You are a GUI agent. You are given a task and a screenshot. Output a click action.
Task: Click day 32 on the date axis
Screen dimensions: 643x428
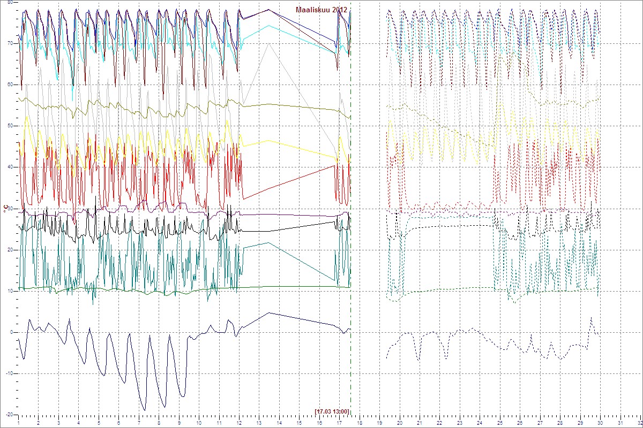[639, 423]
